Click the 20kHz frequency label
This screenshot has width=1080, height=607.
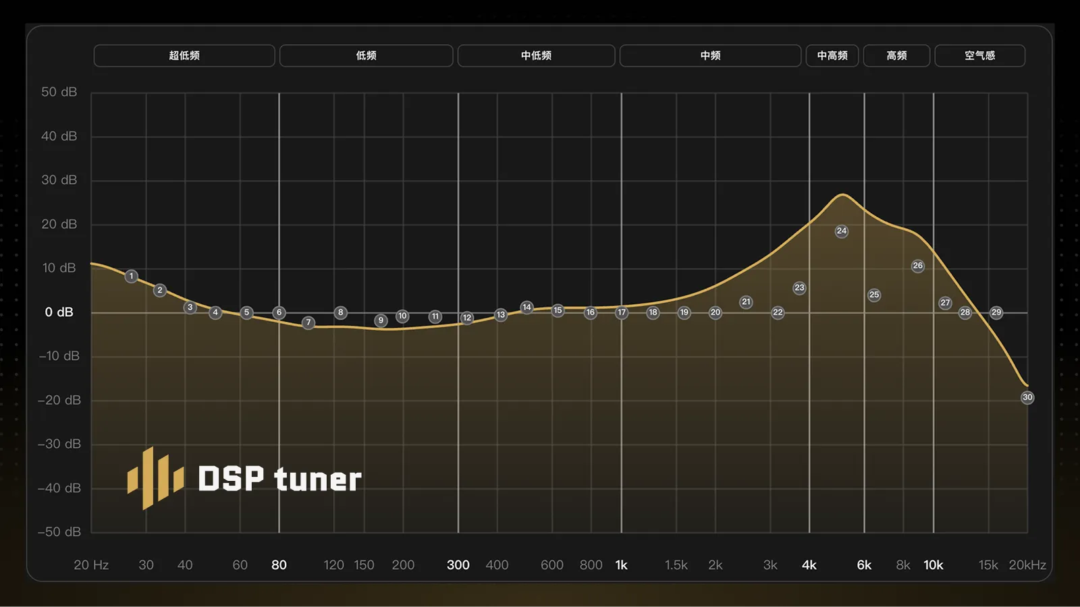pos(1027,565)
